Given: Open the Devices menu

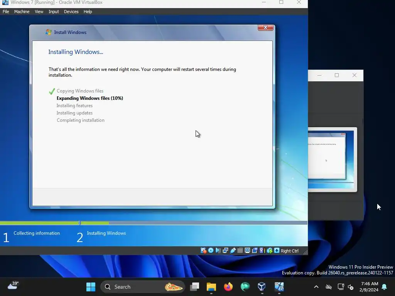Looking at the screenshot, I should 71,12.
